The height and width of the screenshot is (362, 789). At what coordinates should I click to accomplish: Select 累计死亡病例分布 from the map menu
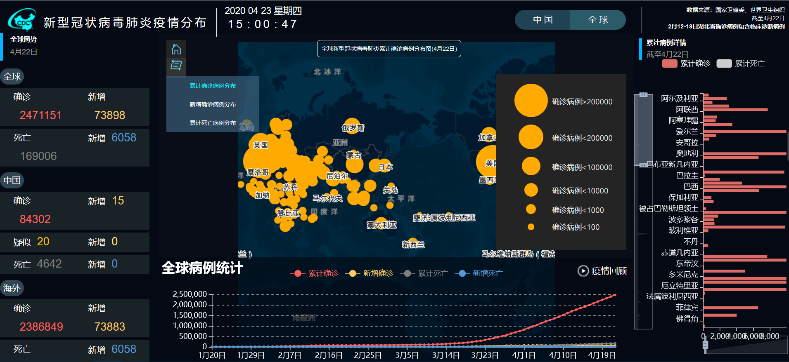(213, 123)
